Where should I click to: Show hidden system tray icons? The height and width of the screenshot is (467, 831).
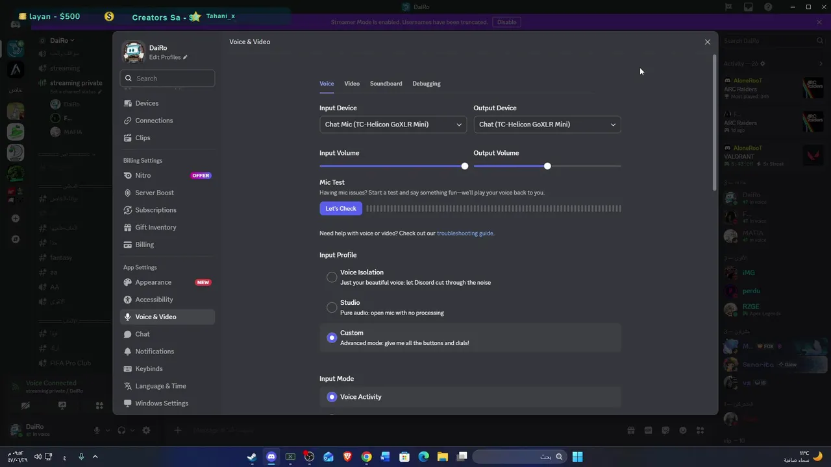[x=95, y=457]
